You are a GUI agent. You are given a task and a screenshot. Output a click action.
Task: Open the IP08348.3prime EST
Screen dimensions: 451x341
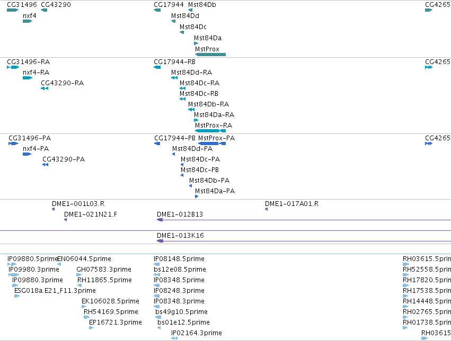(x=156, y=307)
